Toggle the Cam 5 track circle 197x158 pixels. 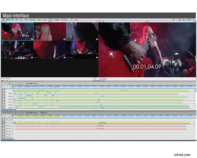[x=4, y=105]
